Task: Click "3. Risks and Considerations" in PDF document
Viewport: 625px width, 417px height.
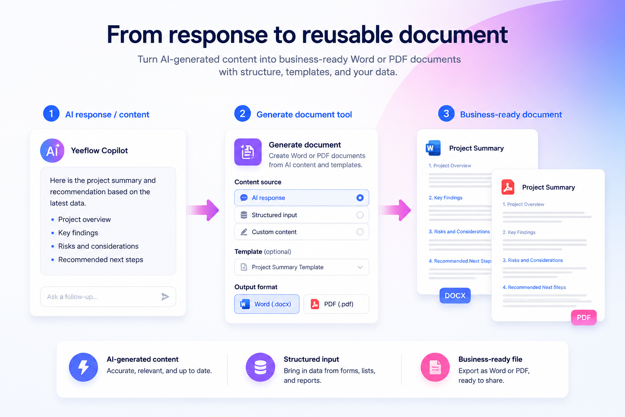Action: pyautogui.click(x=533, y=260)
